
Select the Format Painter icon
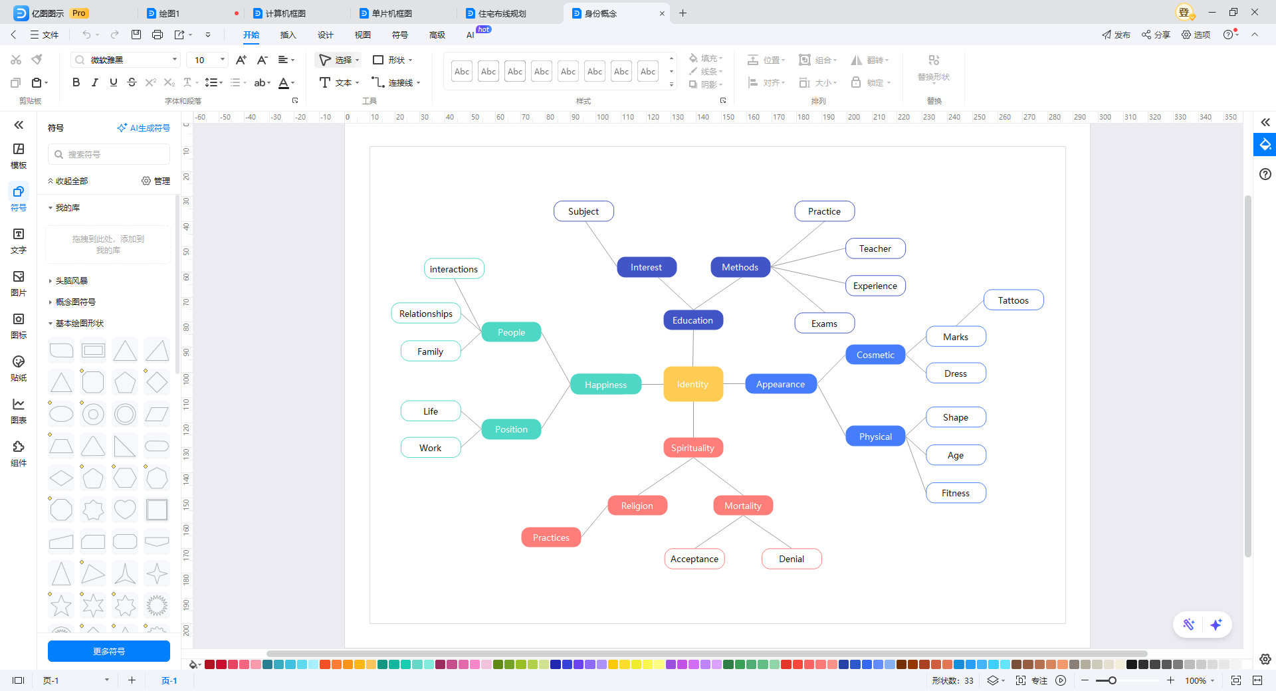pos(37,60)
